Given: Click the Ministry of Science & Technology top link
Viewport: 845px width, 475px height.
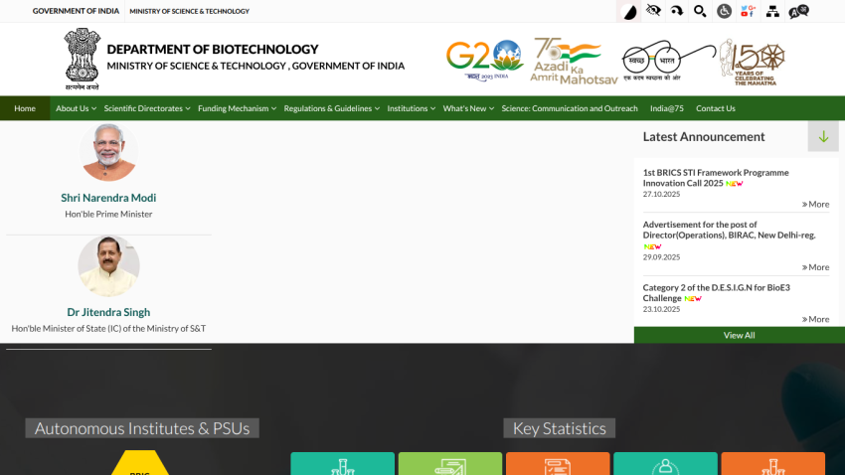Looking at the screenshot, I should point(189,11).
